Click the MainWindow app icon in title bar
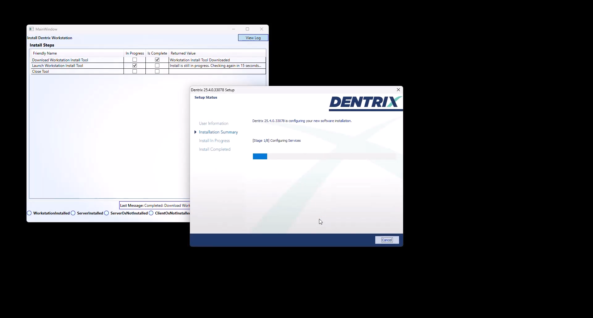 coord(31,29)
